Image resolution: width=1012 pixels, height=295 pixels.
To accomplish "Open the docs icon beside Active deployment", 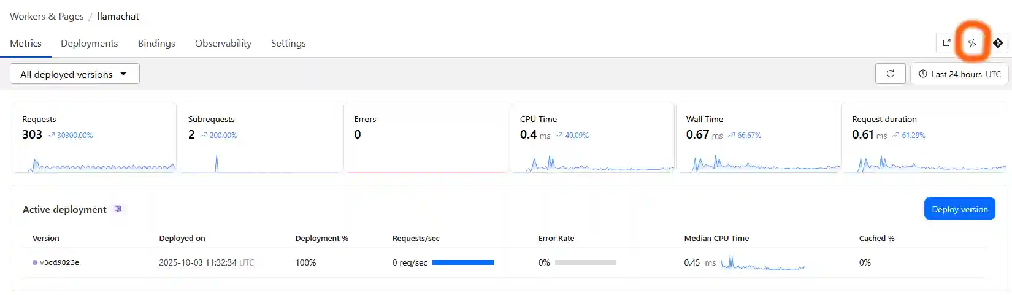I will pyautogui.click(x=118, y=209).
